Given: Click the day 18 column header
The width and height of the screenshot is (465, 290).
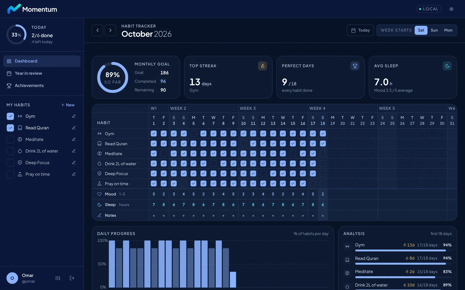Looking at the screenshot, I should click(x=323, y=120).
